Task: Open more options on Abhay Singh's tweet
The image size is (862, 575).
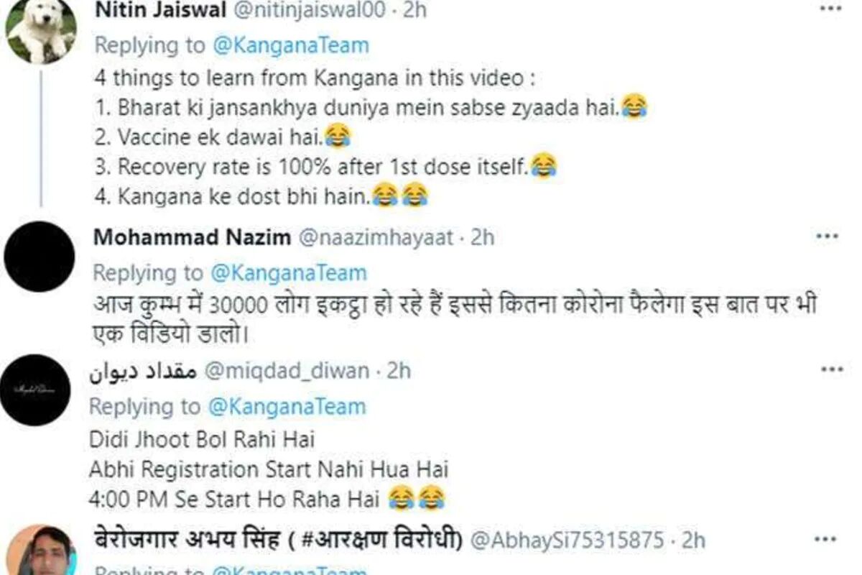Action: (x=826, y=538)
